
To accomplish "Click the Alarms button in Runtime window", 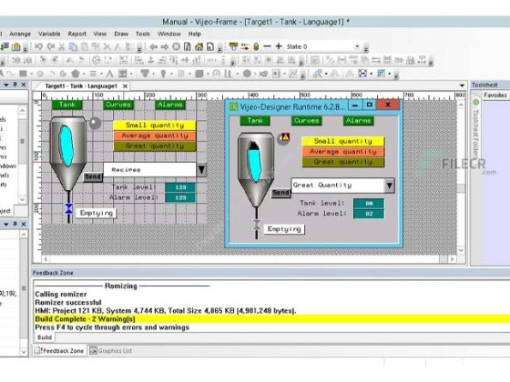I will click(x=358, y=120).
